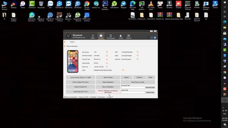
Task: Select the FRPFILE AIO shortcut icon
Action: pos(87,17)
